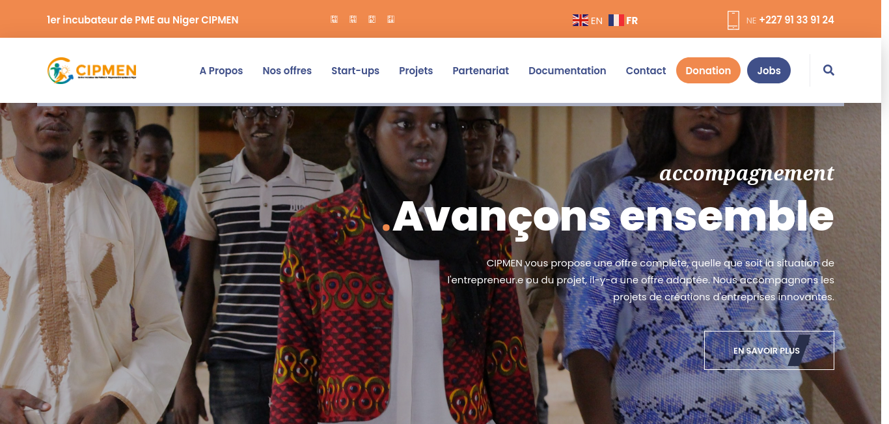Open the Contact page link
The height and width of the screenshot is (424, 889).
646,70
